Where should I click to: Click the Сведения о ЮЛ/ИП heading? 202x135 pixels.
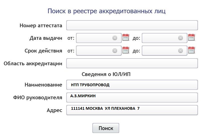tap(106, 74)
